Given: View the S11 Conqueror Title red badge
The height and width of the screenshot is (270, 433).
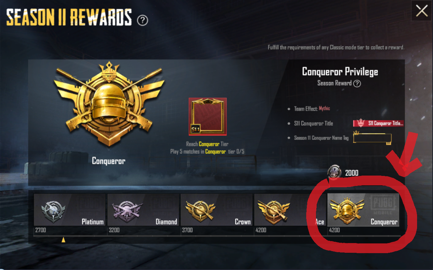Looking at the screenshot, I should pos(378,123).
